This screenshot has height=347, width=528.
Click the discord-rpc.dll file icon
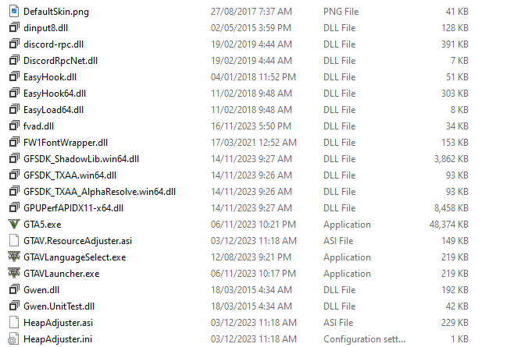tap(14, 44)
